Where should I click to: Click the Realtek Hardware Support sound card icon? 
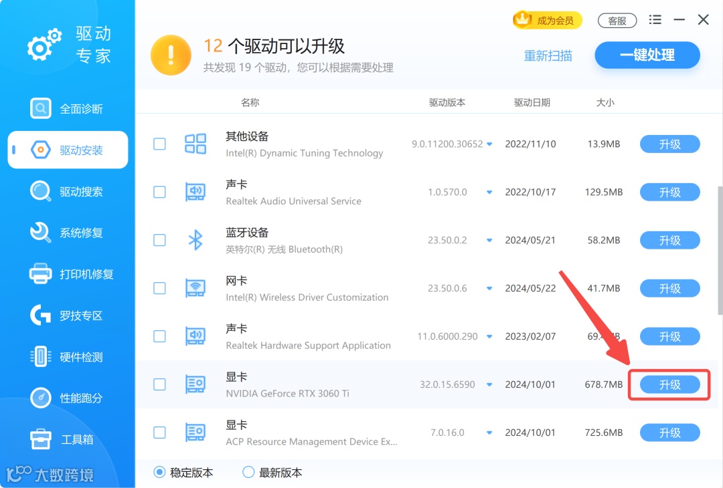coord(195,336)
